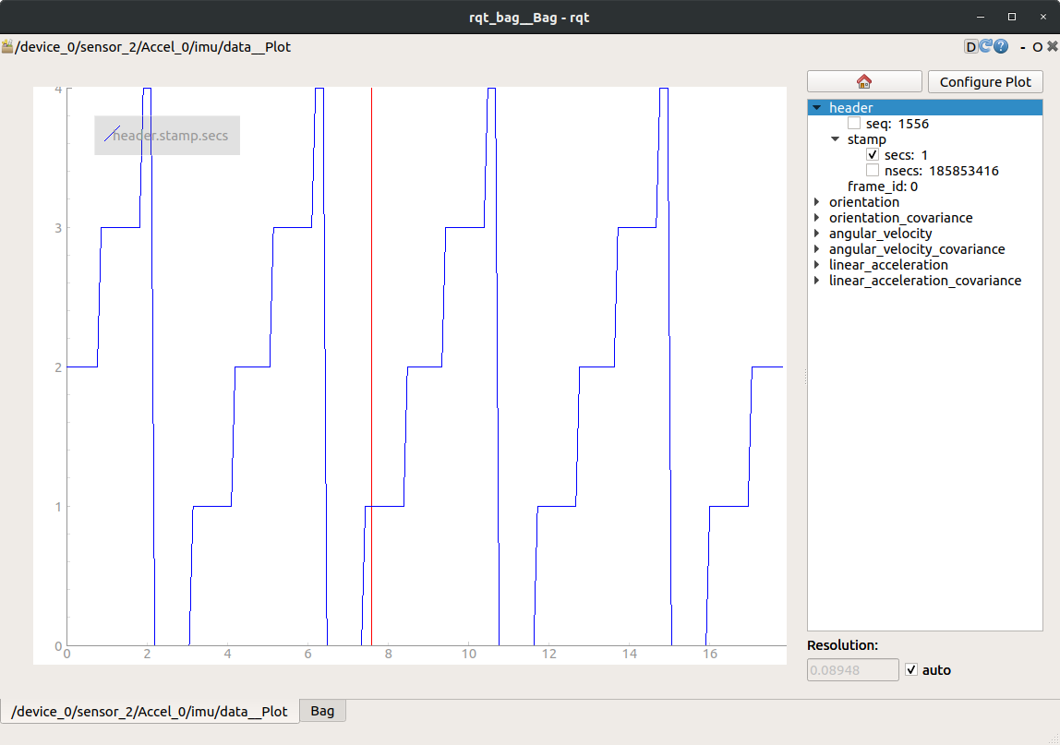Click the Resolution input field
The height and width of the screenshot is (745, 1060).
(x=851, y=669)
